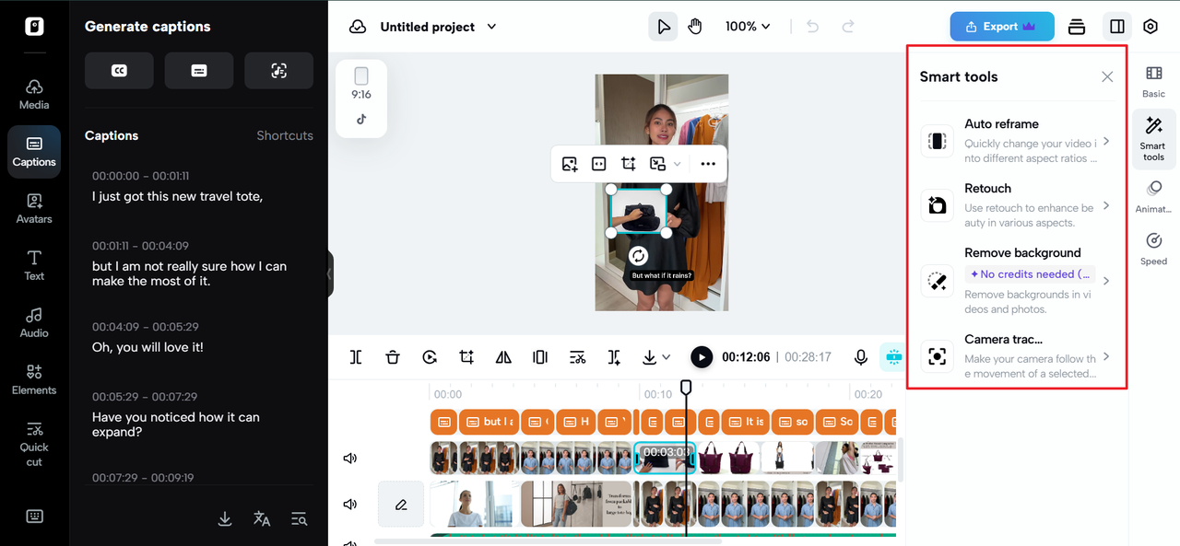This screenshot has height=546, width=1180.
Task: Play the video preview
Action: coord(702,357)
